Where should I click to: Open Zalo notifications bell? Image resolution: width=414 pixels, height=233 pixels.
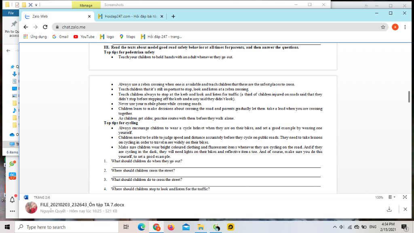pos(13,200)
